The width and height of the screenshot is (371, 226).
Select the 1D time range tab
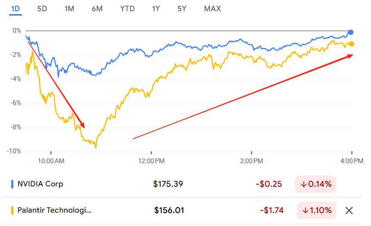point(16,9)
